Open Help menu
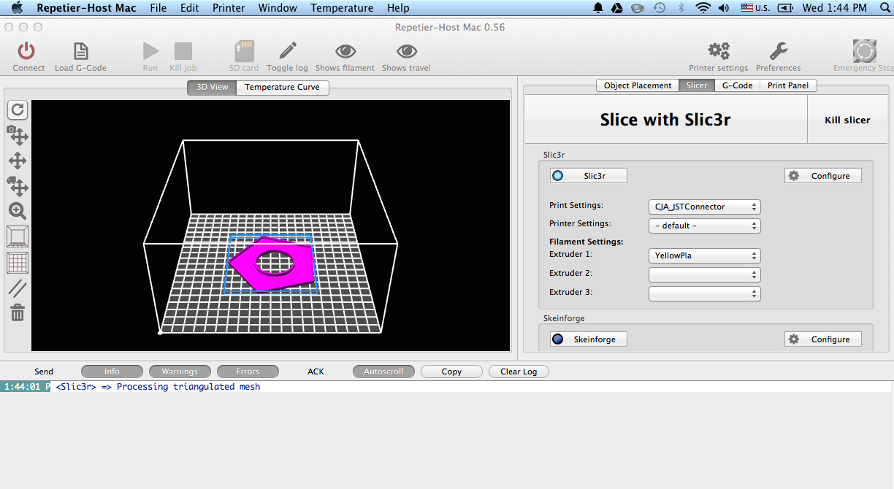Image resolution: width=894 pixels, height=489 pixels. [398, 8]
